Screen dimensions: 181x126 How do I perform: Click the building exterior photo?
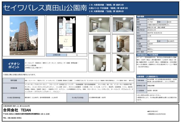24,36
